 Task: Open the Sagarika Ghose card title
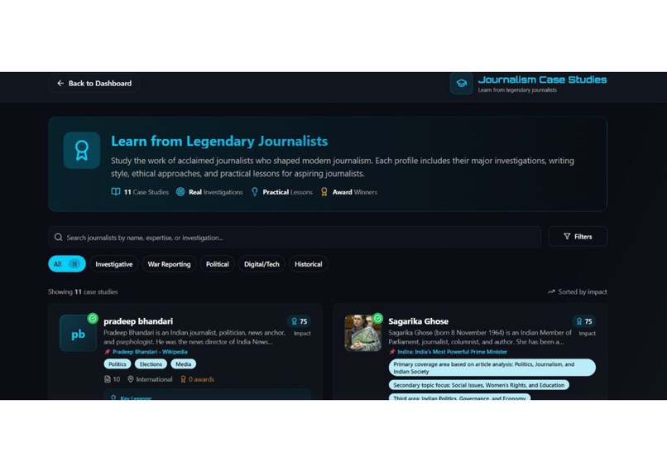point(418,321)
